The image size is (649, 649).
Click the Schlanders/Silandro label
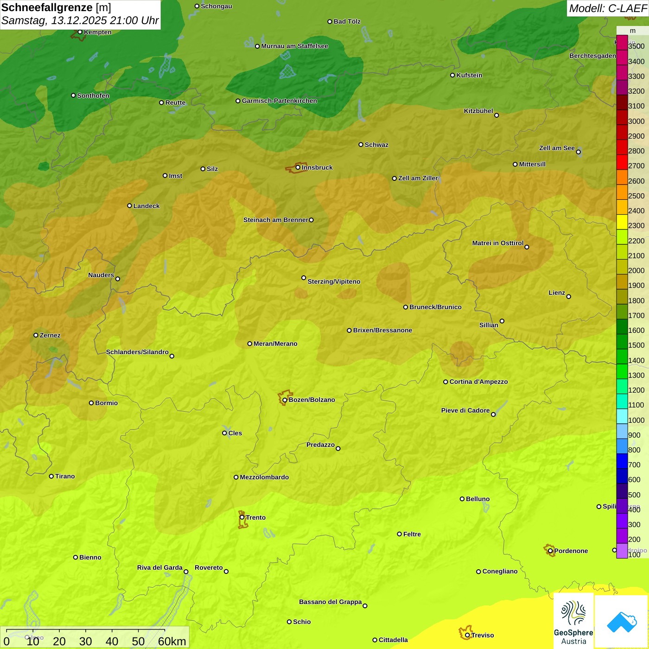(x=137, y=352)
